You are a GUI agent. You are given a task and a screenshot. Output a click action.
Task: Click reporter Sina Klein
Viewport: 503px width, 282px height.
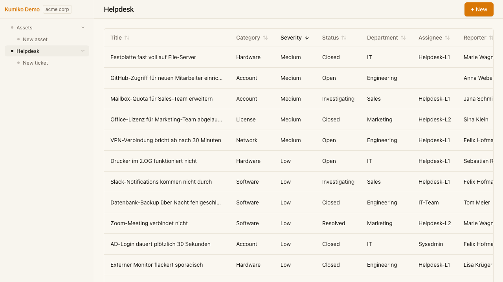click(476, 119)
